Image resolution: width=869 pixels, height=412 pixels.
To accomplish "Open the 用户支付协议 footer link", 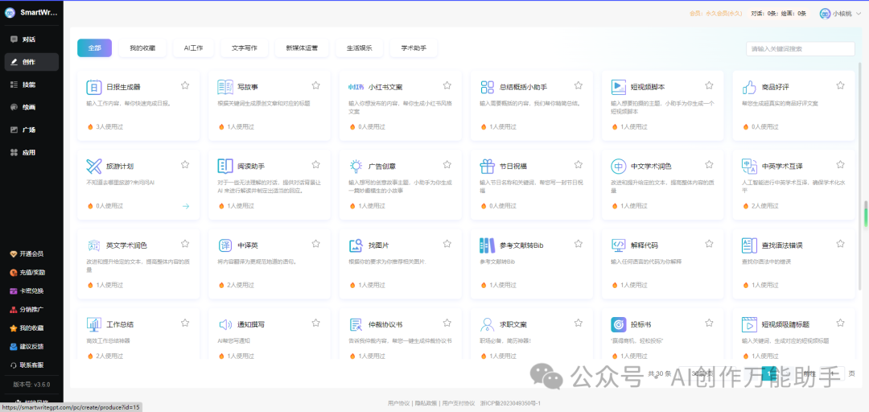I will click(459, 403).
